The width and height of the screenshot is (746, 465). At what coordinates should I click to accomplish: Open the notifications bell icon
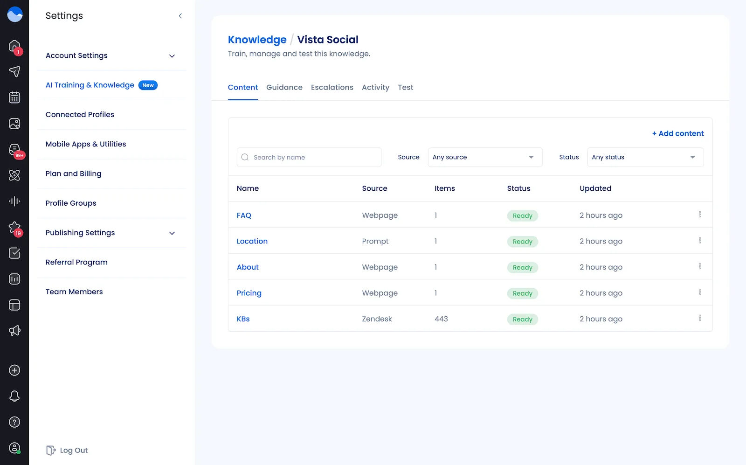coord(14,396)
